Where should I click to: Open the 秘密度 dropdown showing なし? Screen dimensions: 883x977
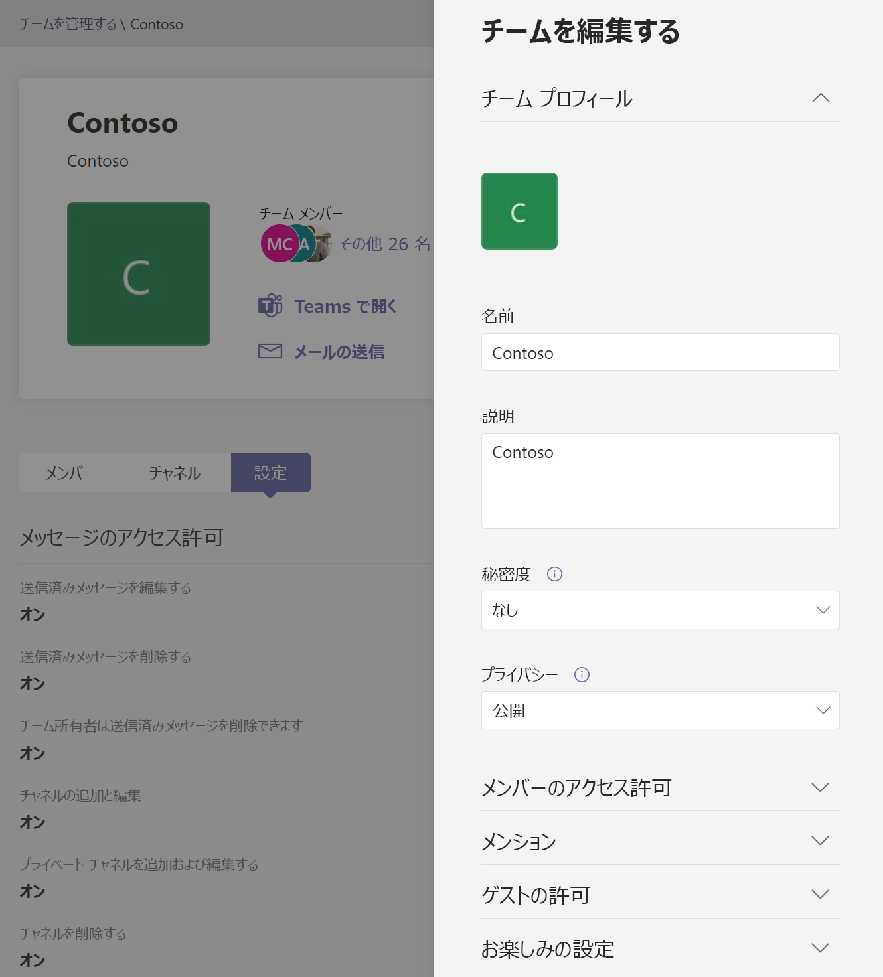[x=661, y=610]
